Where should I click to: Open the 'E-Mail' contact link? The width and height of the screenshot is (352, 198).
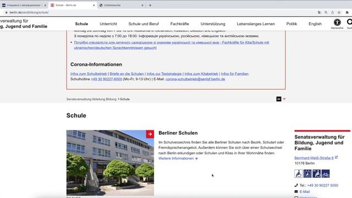coord(304,191)
